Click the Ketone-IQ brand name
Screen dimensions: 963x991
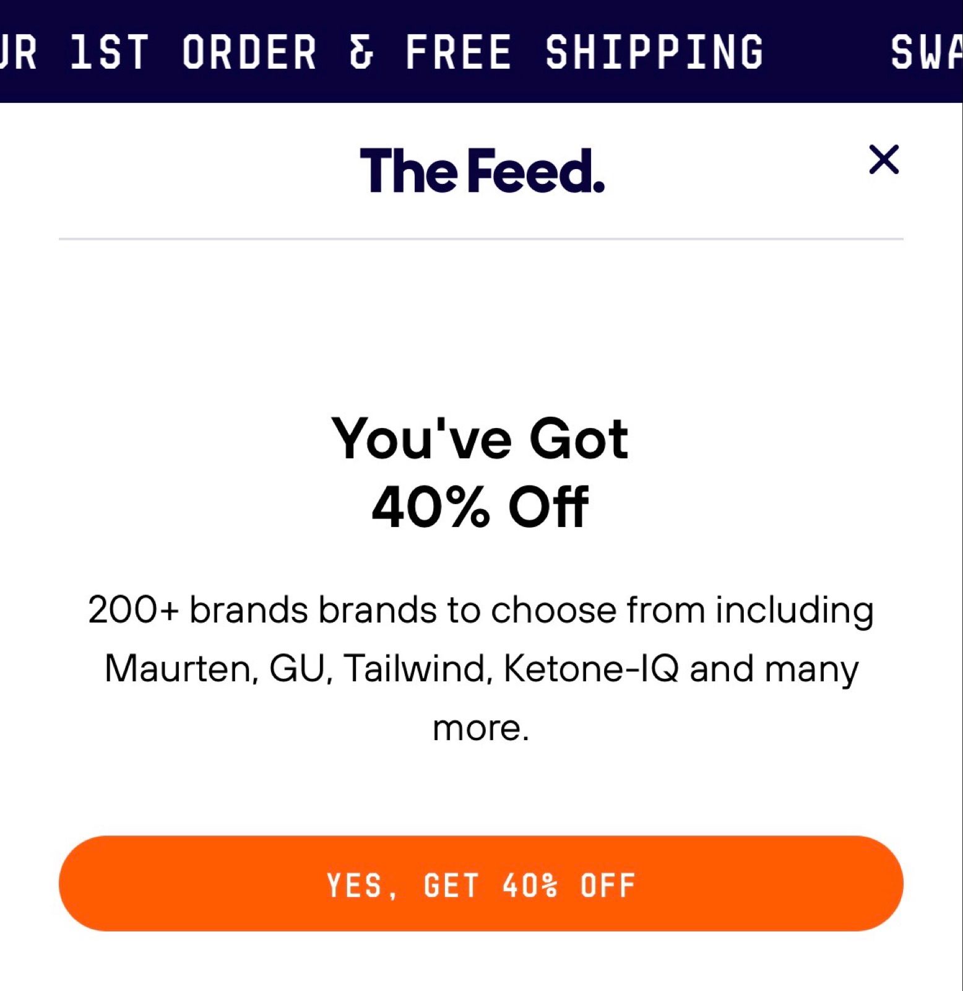[591, 669]
